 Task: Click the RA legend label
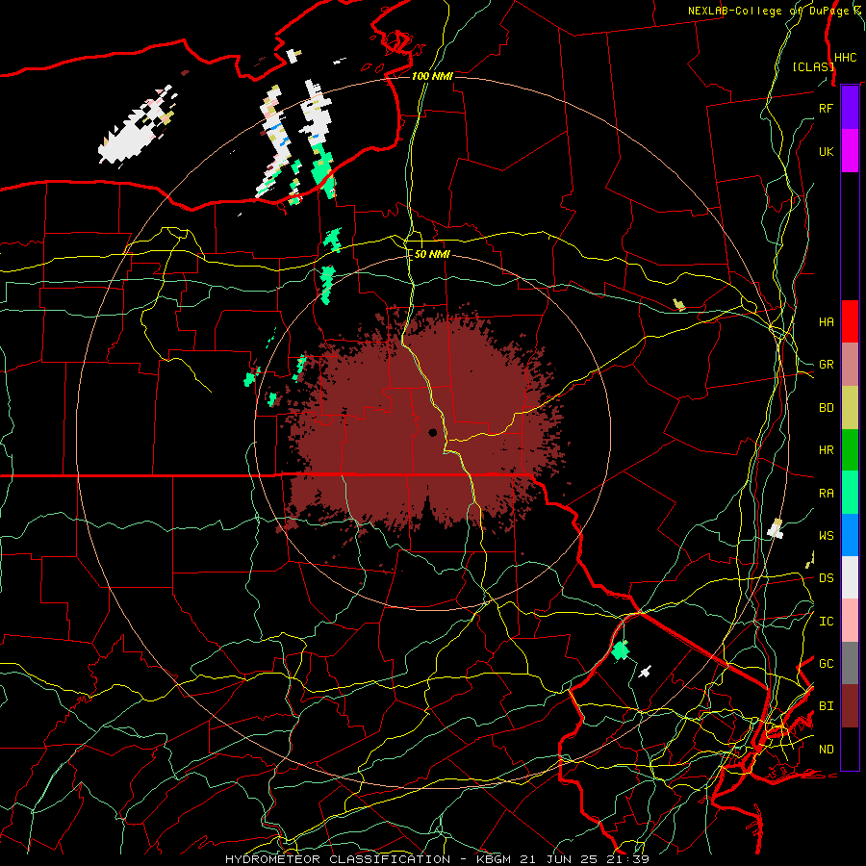click(826, 494)
